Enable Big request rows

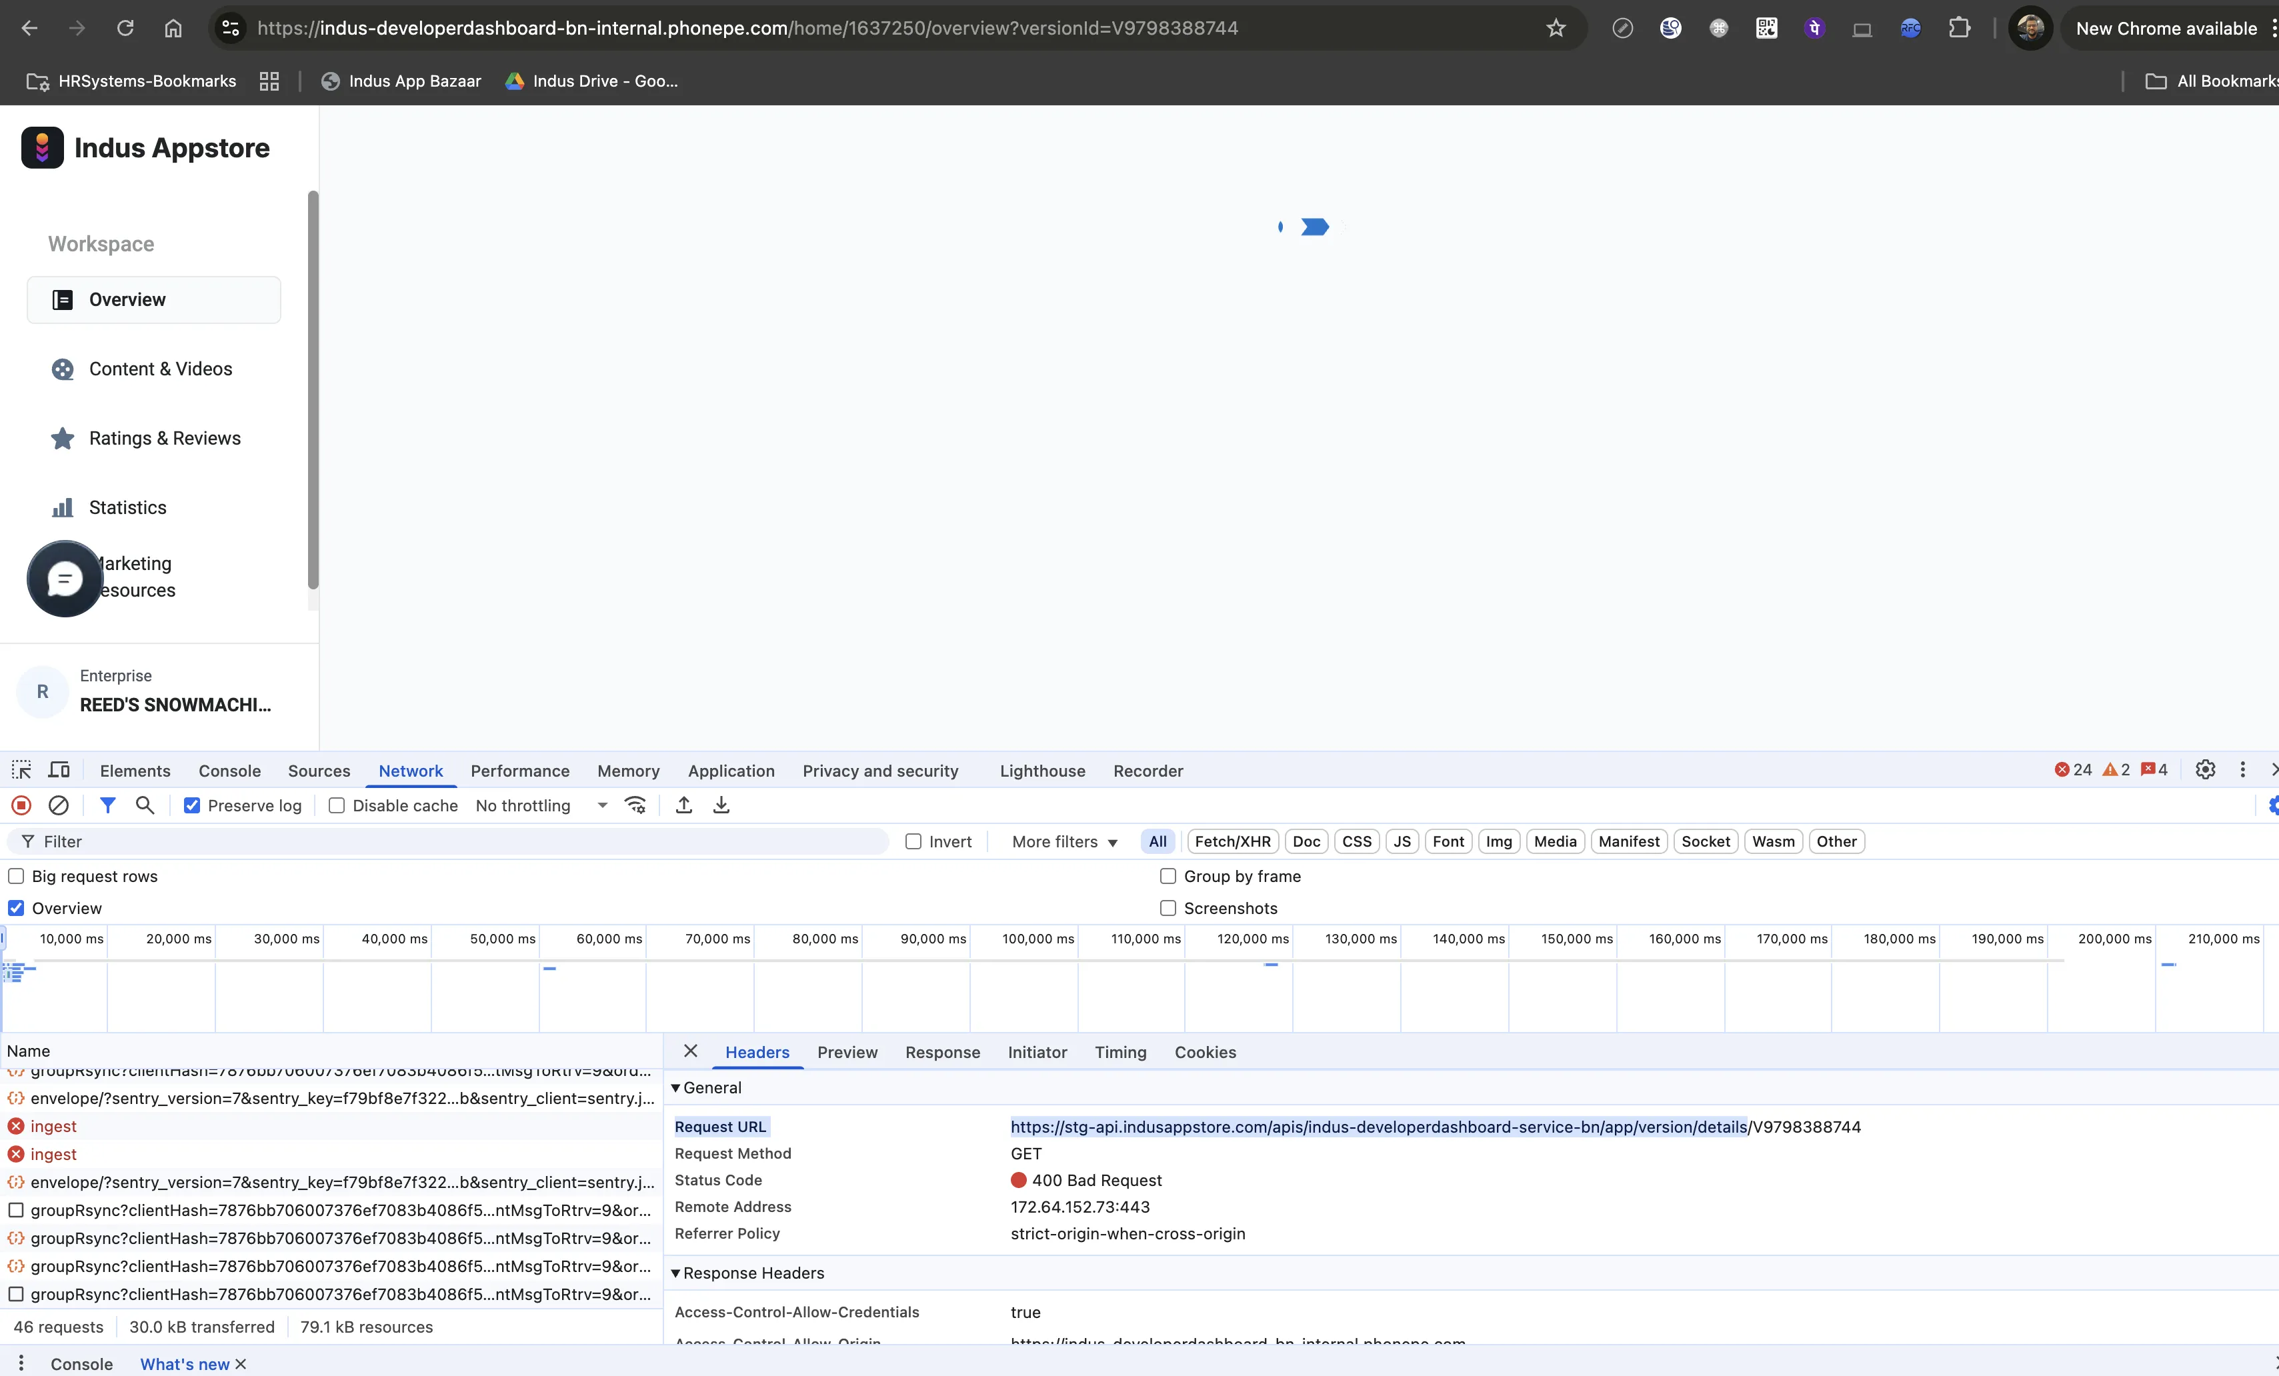(17, 876)
